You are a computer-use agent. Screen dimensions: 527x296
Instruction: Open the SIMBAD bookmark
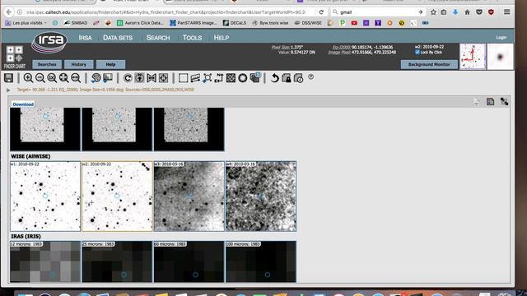point(76,23)
